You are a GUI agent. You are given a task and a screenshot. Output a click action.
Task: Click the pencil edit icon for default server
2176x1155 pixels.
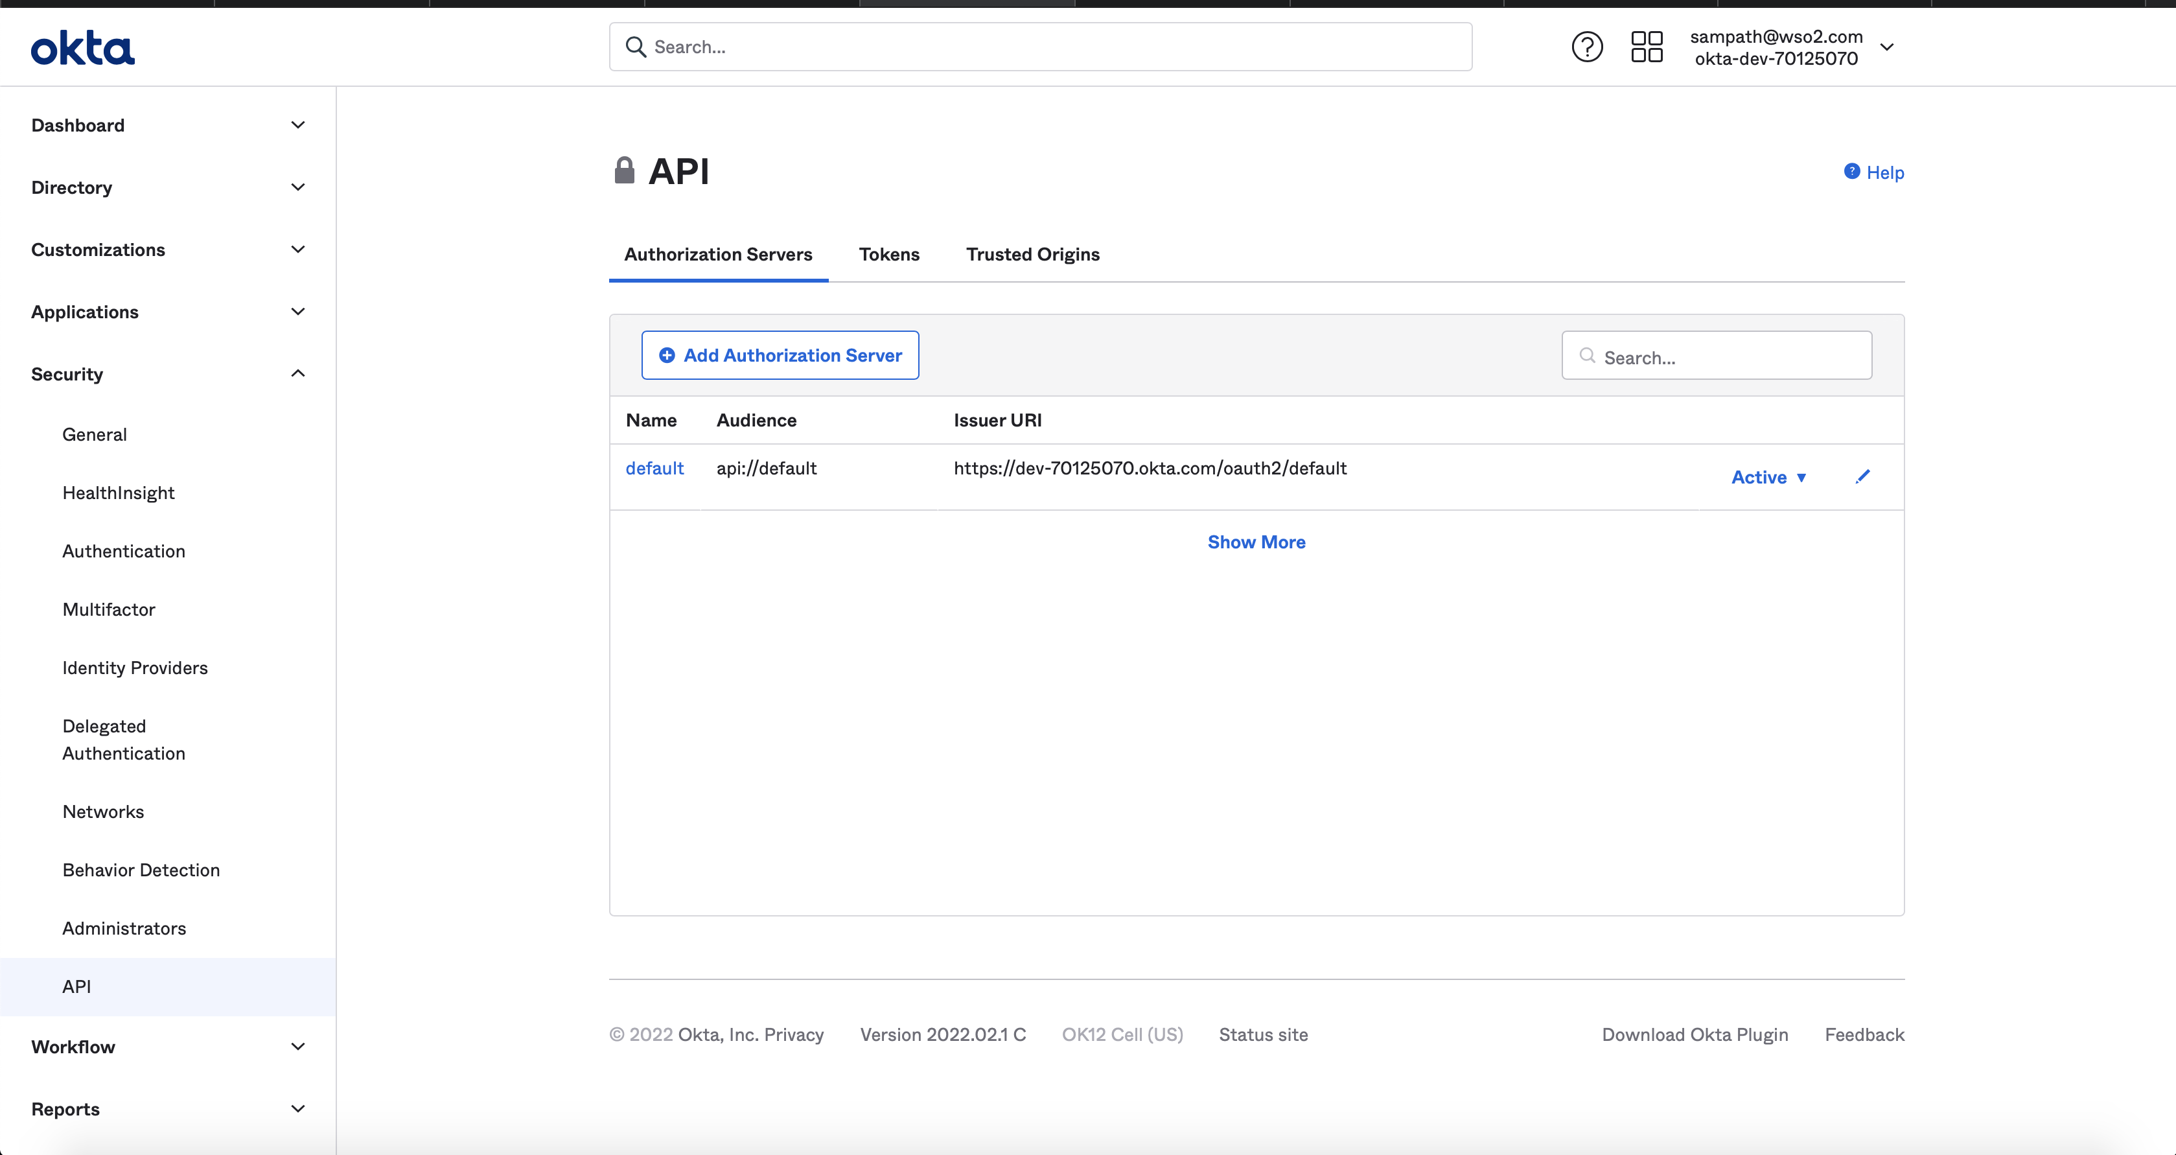[1862, 476]
